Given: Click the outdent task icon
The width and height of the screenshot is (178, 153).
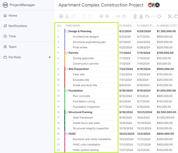Looking at the screenshot, I should [x=101, y=16].
